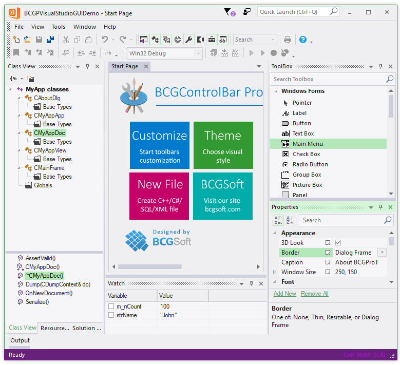
Task: Open the Output tab
Action: (20, 340)
